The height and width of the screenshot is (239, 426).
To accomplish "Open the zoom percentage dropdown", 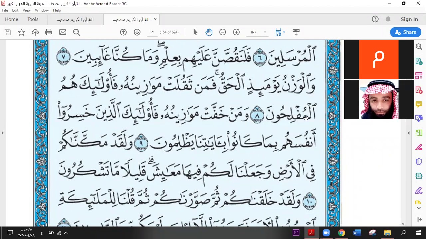I will point(265,32).
